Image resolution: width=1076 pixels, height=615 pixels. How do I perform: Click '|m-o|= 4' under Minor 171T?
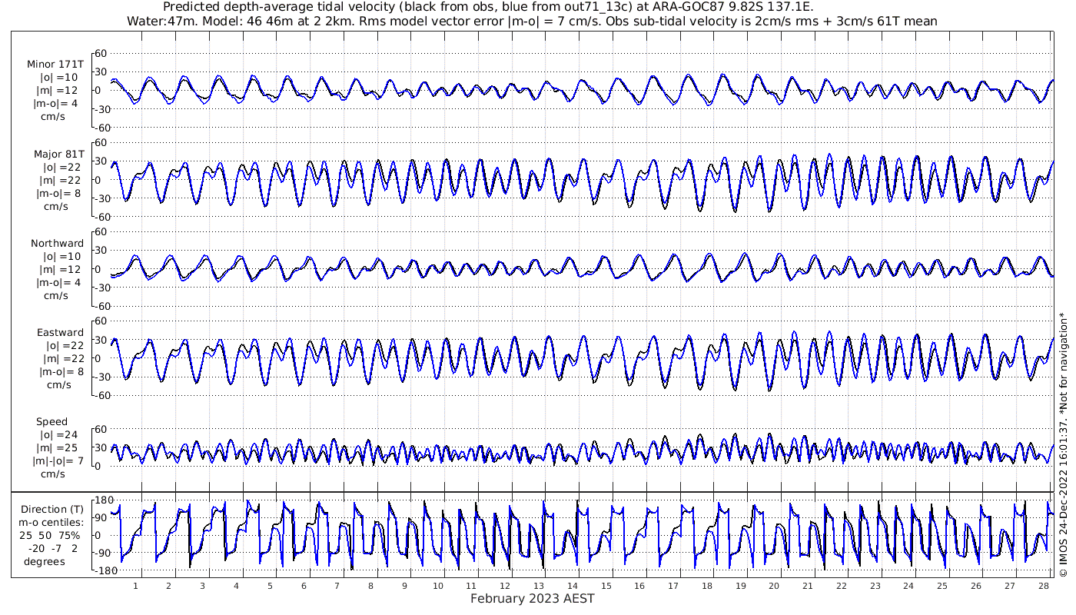click(57, 103)
